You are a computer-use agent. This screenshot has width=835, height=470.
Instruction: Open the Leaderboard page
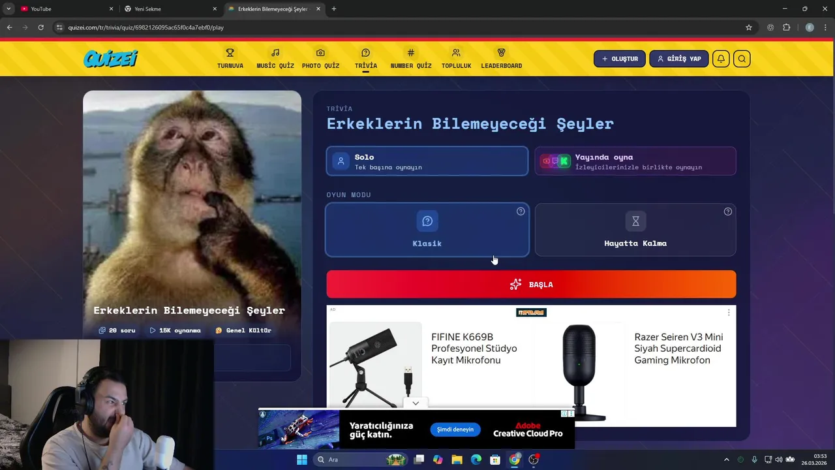tap(502, 58)
